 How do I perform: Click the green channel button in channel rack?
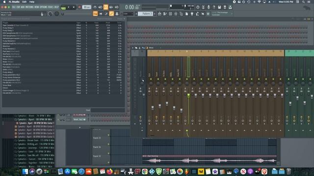click(x=79, y=119)
